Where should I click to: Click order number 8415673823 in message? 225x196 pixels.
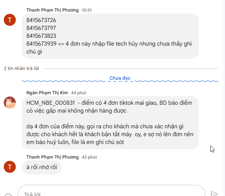pyautogui.click(x=41, y=36)
